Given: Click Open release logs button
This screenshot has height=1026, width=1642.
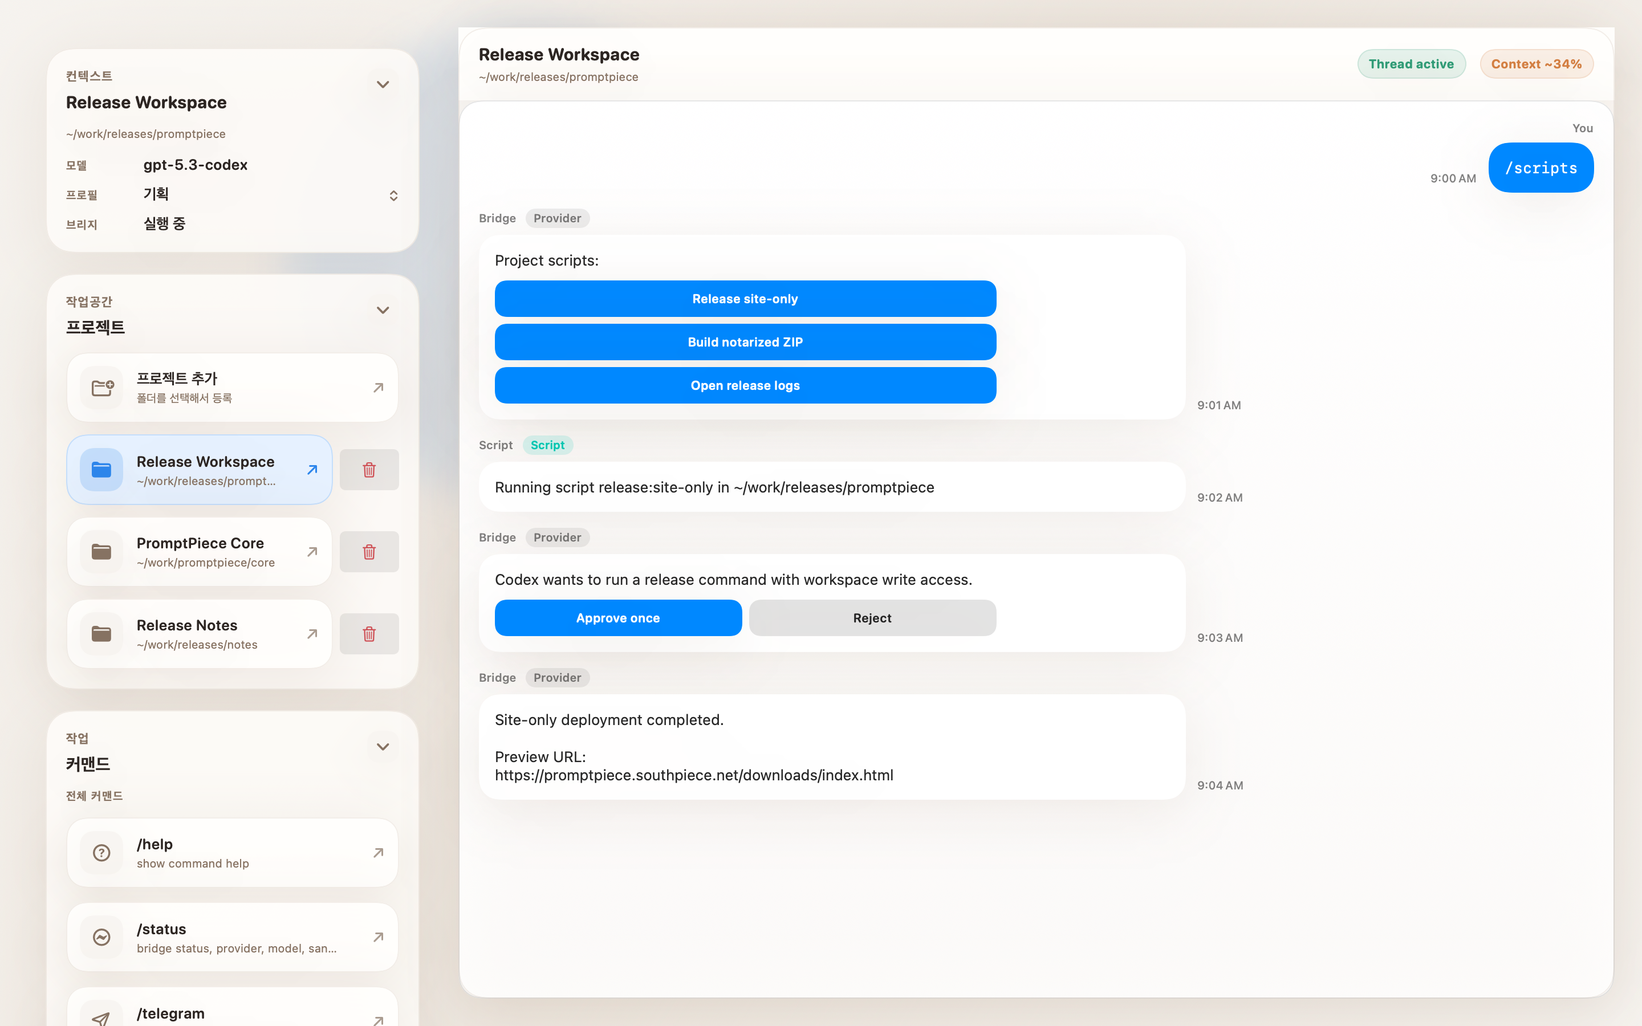Looking at the screenshot, I should (745, 385).
